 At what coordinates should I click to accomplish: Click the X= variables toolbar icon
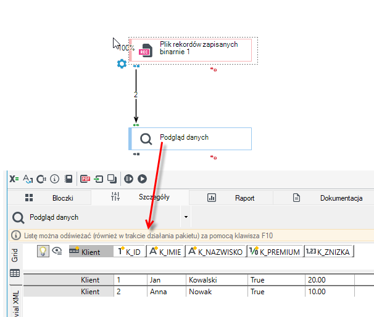[x=14, y=179]
